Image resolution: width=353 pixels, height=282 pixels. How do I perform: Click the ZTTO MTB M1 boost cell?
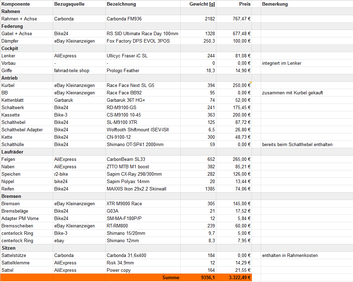point(143,167)
